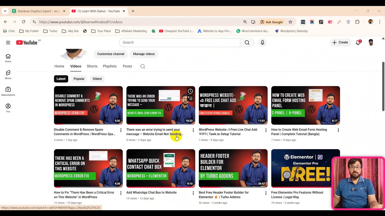Screen dimensions: 385x216
Task: Open the YouTube hamburger guide menu
Action: [8, 43]
